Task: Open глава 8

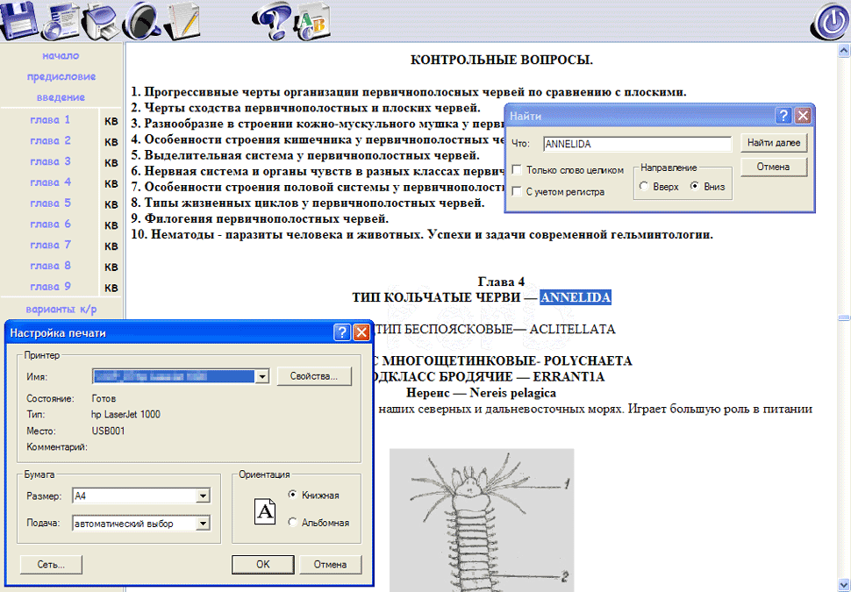Action: click(50, 266)
